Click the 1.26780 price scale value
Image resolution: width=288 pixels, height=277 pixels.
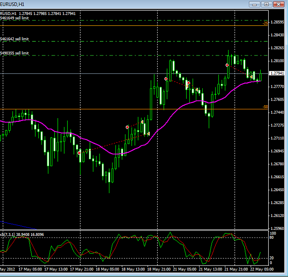point(277,164)
